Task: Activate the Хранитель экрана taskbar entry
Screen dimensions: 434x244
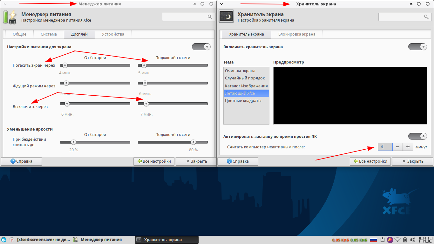Action: (167, 240)
